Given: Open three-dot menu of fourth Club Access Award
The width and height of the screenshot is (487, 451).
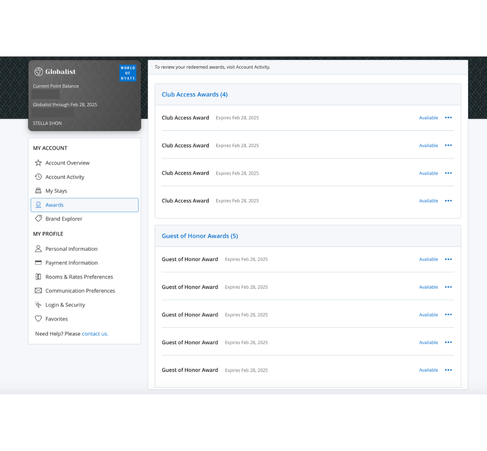Looking at the screenshot, I should click(448, 201).
